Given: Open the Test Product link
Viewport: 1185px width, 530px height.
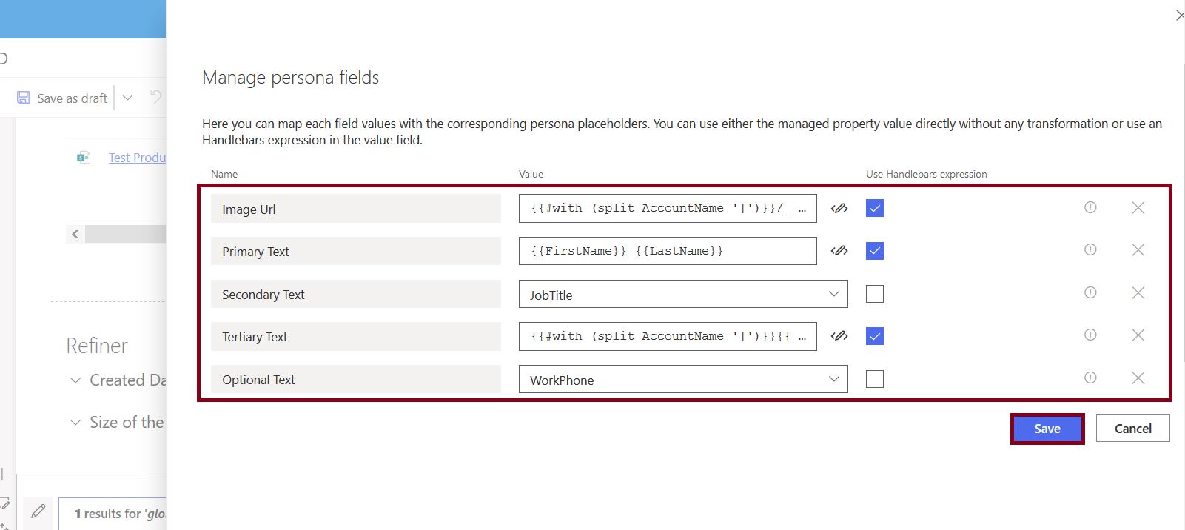Looking at the screenshot, I should 137,158.
